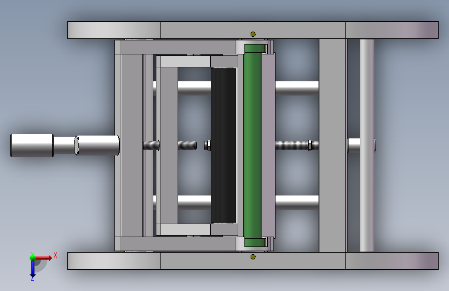449x291 pixels.
Task: Click the red X axis arrow of the triad
Action: [x=44, y=258]
